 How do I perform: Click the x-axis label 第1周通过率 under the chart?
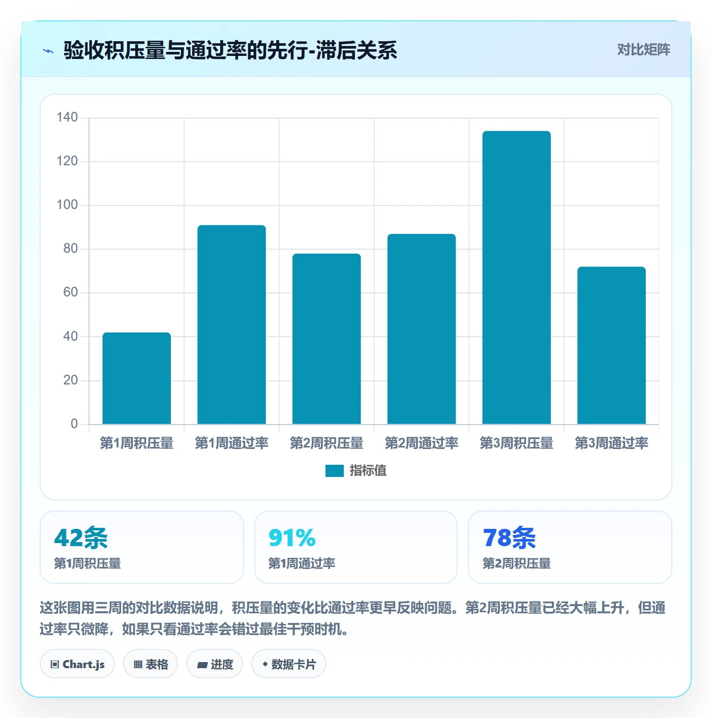coord(231,443)
